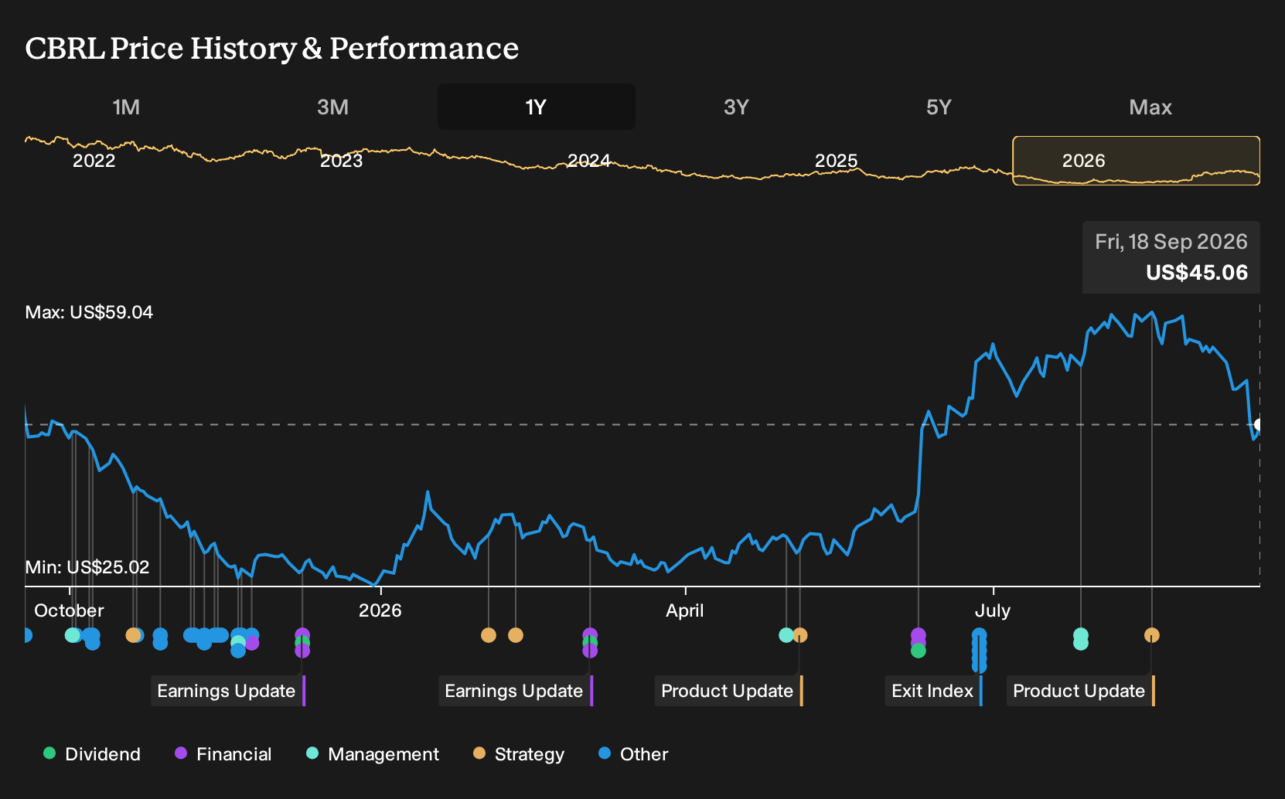The image size is (1285, 799).
Task: Open the Product Update label after July
Action: tap(1081, 691)
